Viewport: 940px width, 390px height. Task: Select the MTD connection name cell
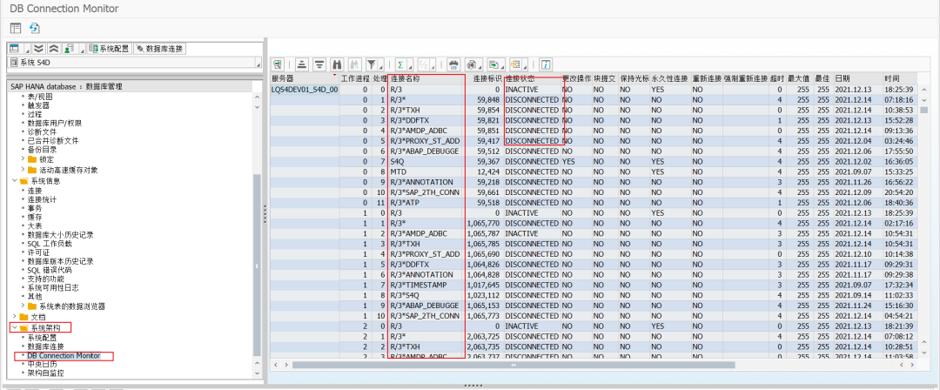(426, 171)
